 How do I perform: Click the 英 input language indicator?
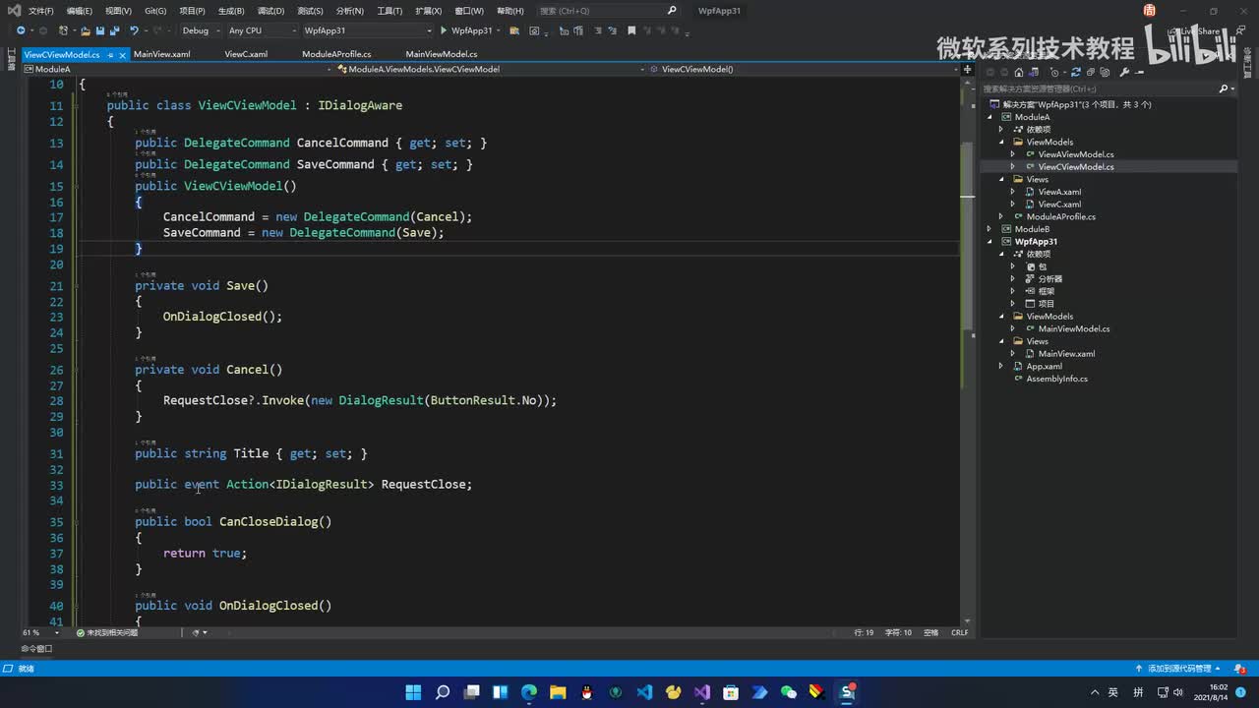(x=1113, y=692)
